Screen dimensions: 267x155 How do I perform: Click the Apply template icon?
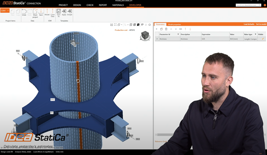(64, 12)
